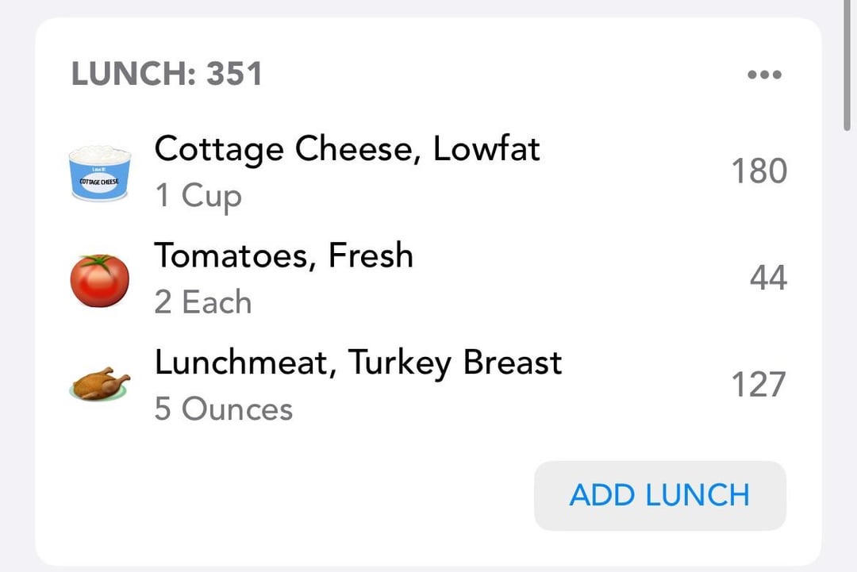The width and height of the screenshot is (857, 572).
Task: Tap the 180 calorie value
Action: [759, 171]
